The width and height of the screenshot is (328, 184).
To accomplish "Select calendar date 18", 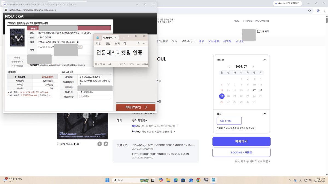I will click(261, 90).
